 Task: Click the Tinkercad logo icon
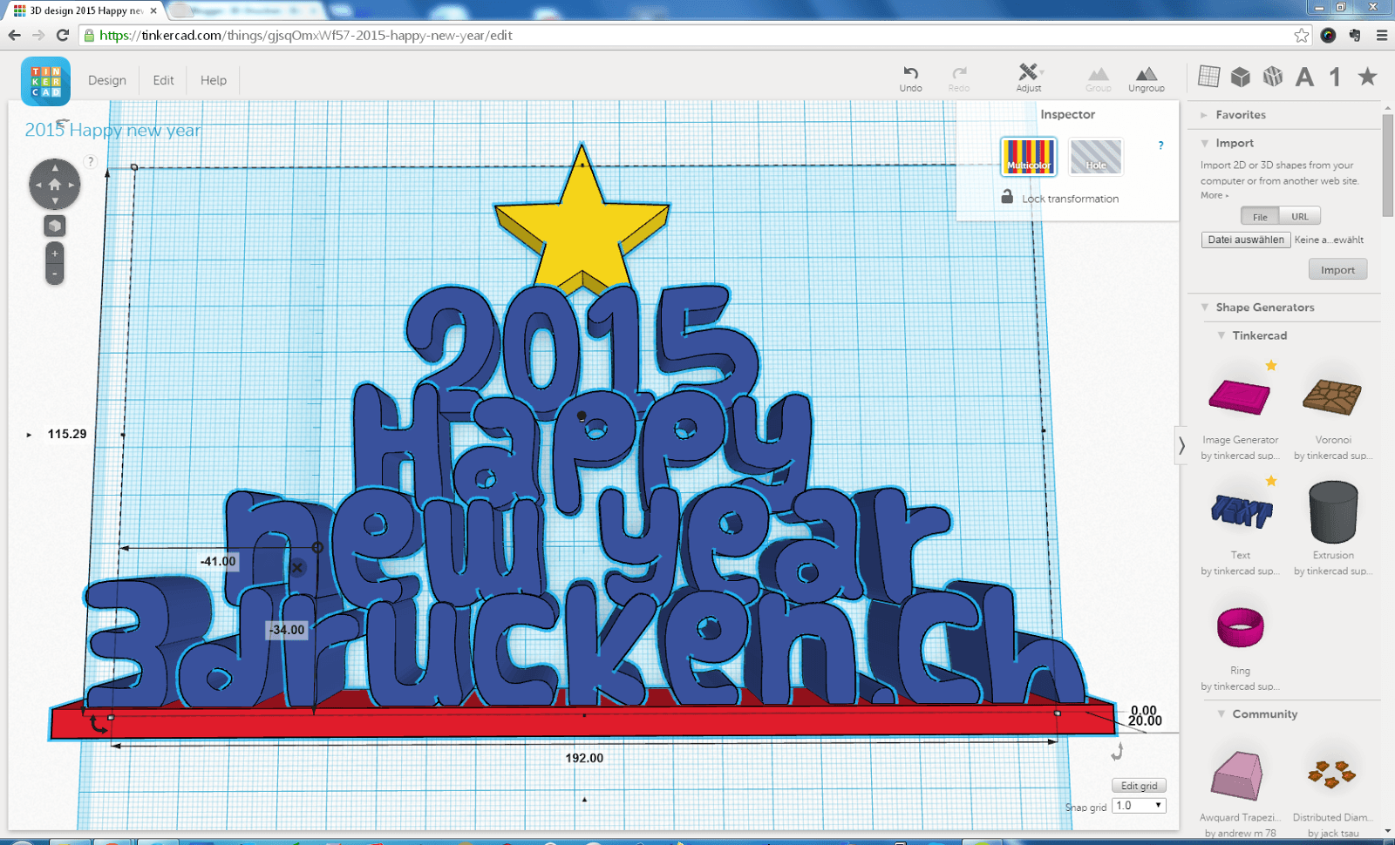(x=45, y=81)
